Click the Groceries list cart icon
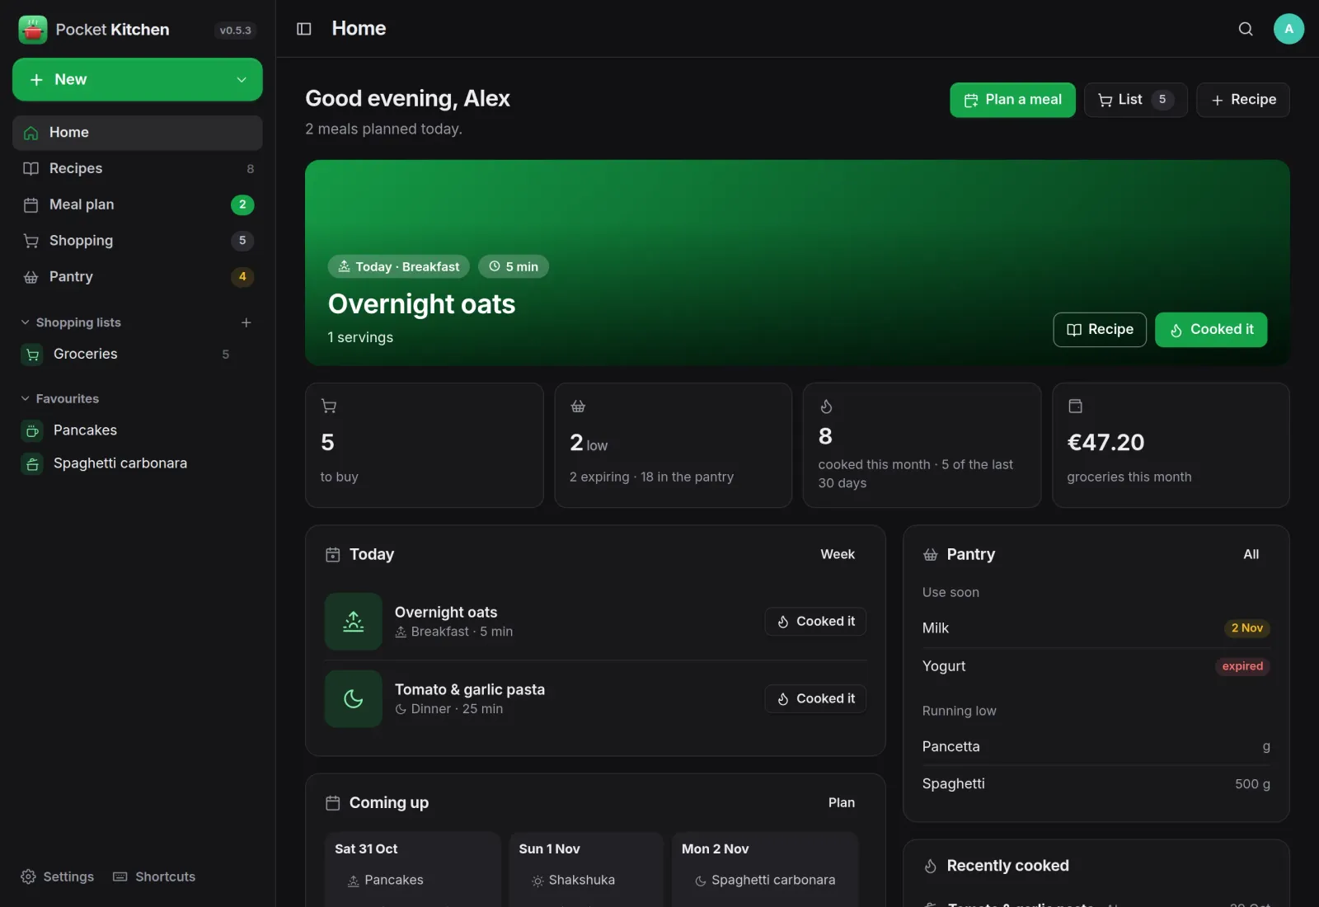This screenshot has width=1319, height=907. (32, 355)
